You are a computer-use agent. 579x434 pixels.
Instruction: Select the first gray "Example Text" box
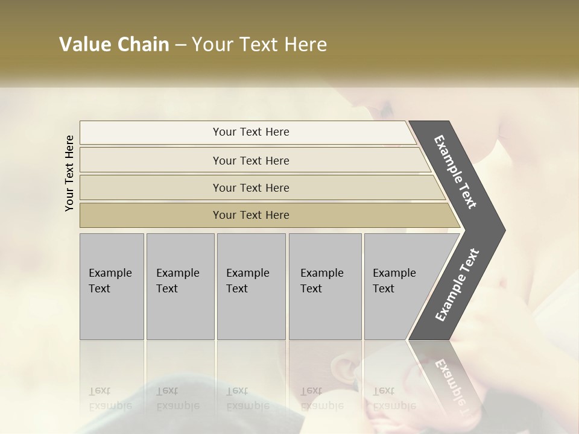tap(112, 286)
